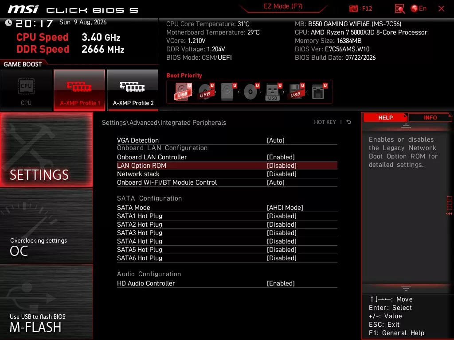Image resolution: width=454 pixels, height=340 pixels.
Task: Change HD Audio Controller [Enabled] value
Action: coord(281,283)
